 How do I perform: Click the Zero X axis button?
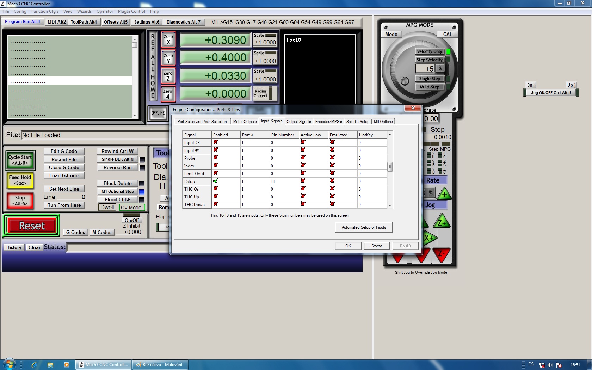click(x=168, y=39)
